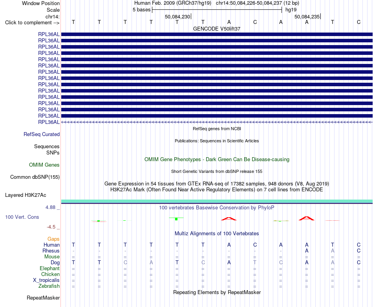This screenshot has width=373, height=307.
Task: Click the genome position title chr14:50,084,226-50,084,237
Action: tap(249, 3)
